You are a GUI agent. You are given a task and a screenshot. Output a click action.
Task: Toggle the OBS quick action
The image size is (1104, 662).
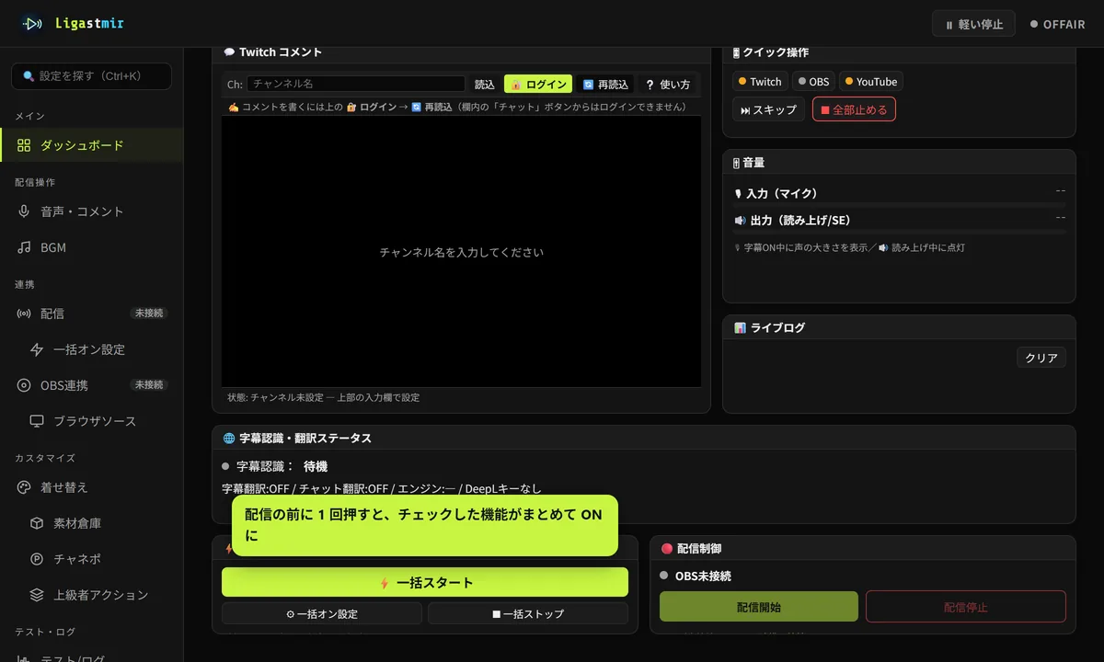pos(813,82)
